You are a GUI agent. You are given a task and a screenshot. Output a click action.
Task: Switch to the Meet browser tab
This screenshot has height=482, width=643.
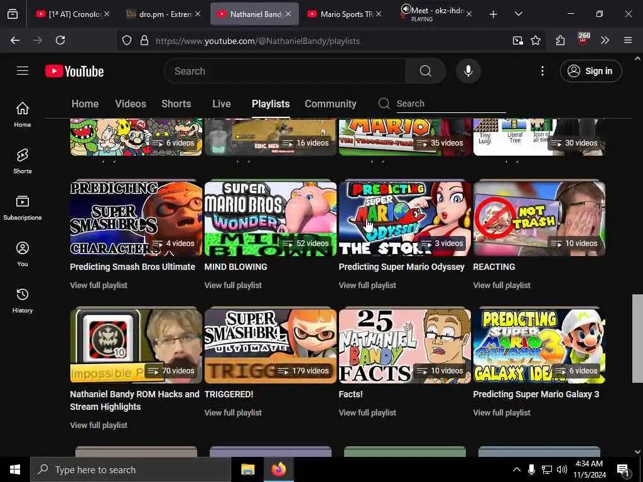coord(436,14)
